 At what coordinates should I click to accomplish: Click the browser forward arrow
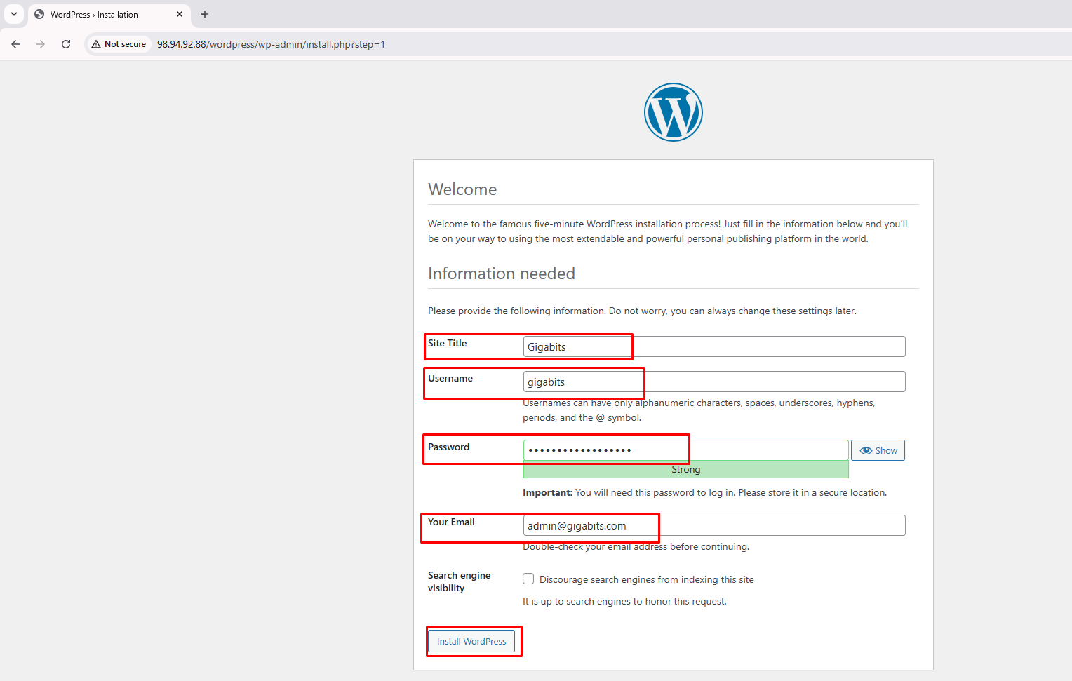point(41,44)
